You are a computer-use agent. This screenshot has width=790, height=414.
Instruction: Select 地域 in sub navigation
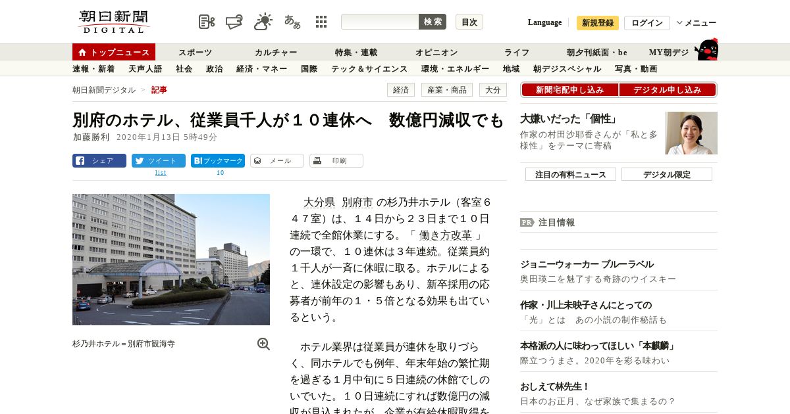coord(511,68)
